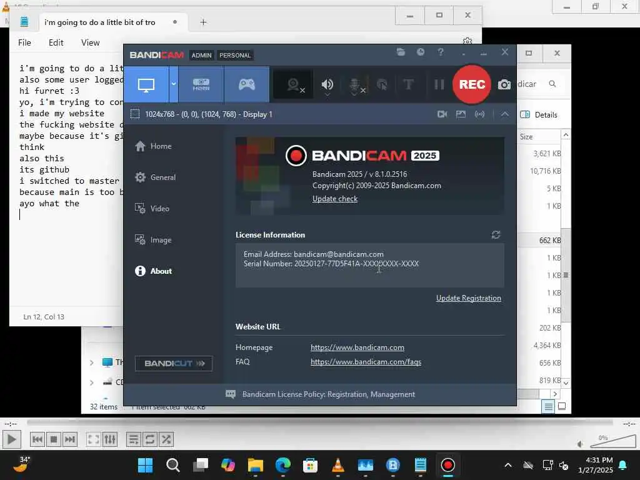
Task: Toggle VLC loop mode button
Action: (x=150, y=439)
